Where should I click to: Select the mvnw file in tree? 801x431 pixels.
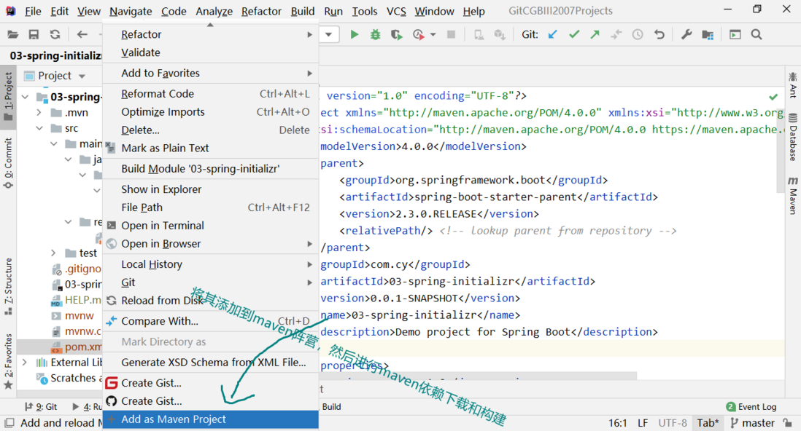point(72,316)
